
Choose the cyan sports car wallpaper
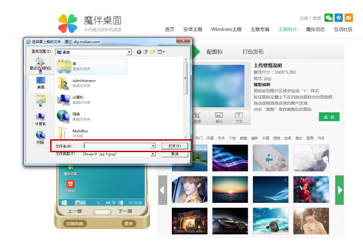tap(270, 221)
